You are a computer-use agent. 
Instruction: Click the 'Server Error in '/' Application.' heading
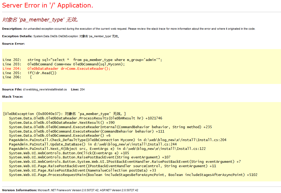(48, 5)
